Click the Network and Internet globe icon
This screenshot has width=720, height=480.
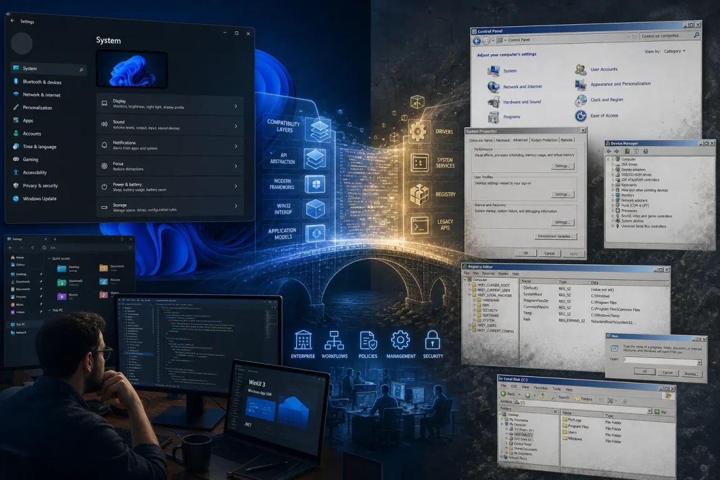(494, 86)
